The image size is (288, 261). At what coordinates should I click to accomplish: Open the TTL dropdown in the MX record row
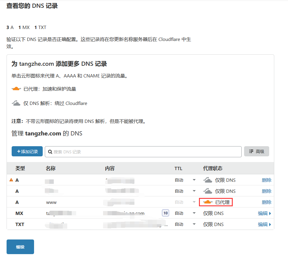[x=194, y=213]
